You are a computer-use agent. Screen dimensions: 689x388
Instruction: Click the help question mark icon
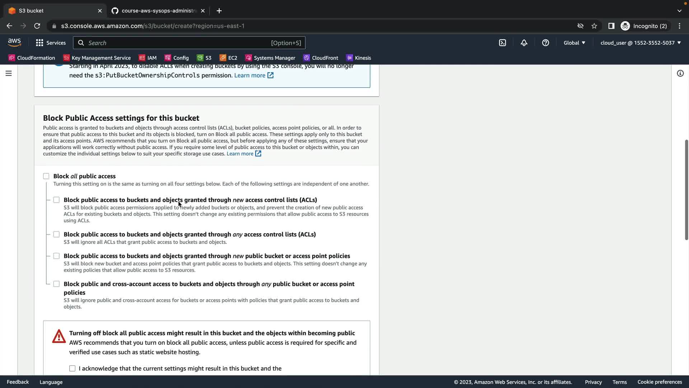[545, 43]
